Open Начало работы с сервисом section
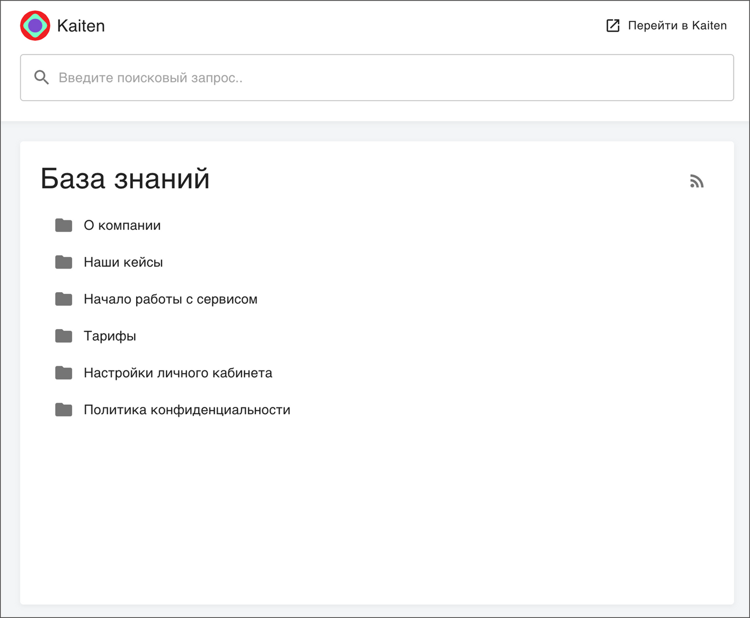 (170, 299)
